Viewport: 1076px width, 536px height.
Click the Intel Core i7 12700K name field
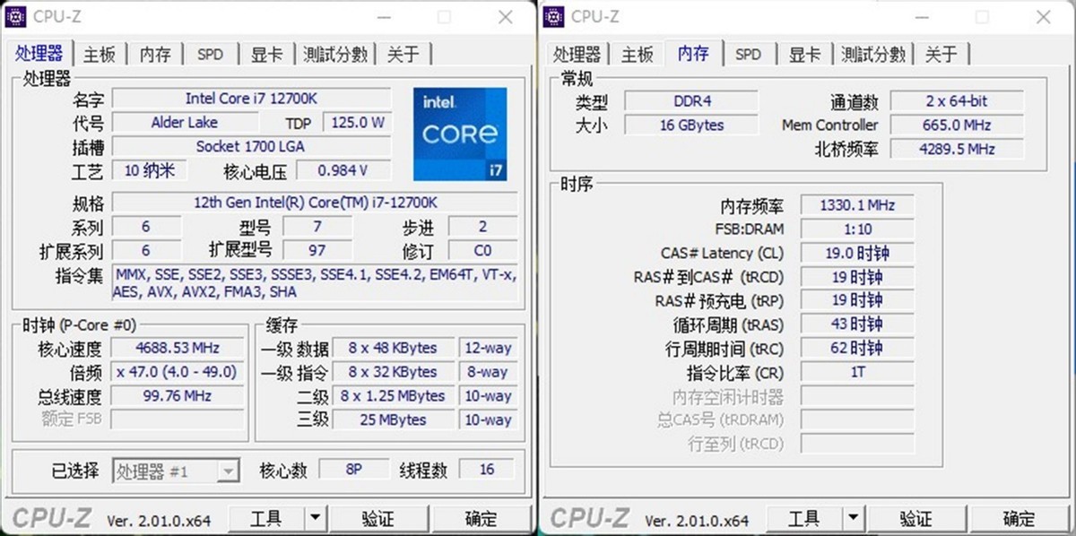(252, 98)
